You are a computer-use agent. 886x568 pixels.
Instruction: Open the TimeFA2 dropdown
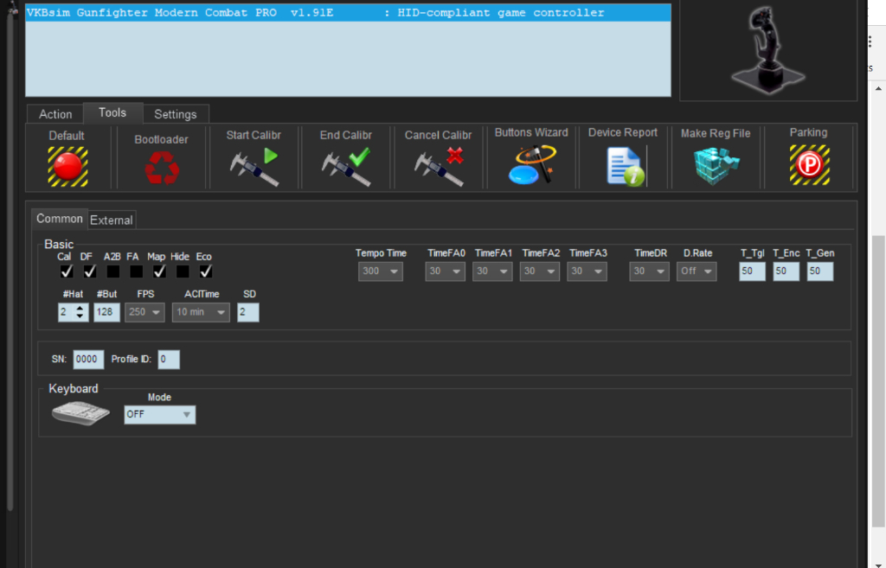(540, 271)
